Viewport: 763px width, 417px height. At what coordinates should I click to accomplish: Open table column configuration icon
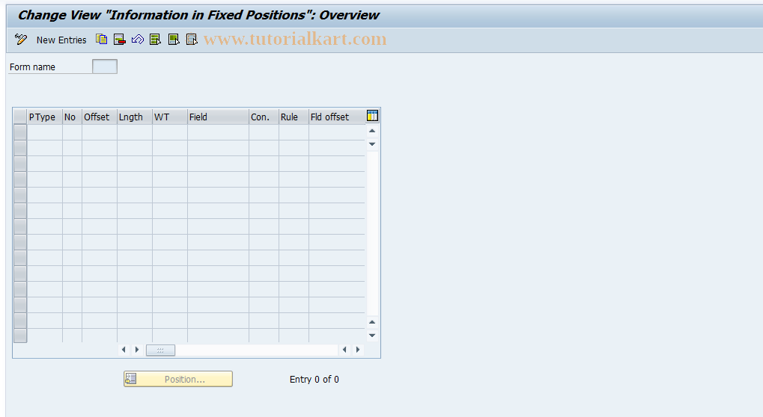[x=372, y=116]
